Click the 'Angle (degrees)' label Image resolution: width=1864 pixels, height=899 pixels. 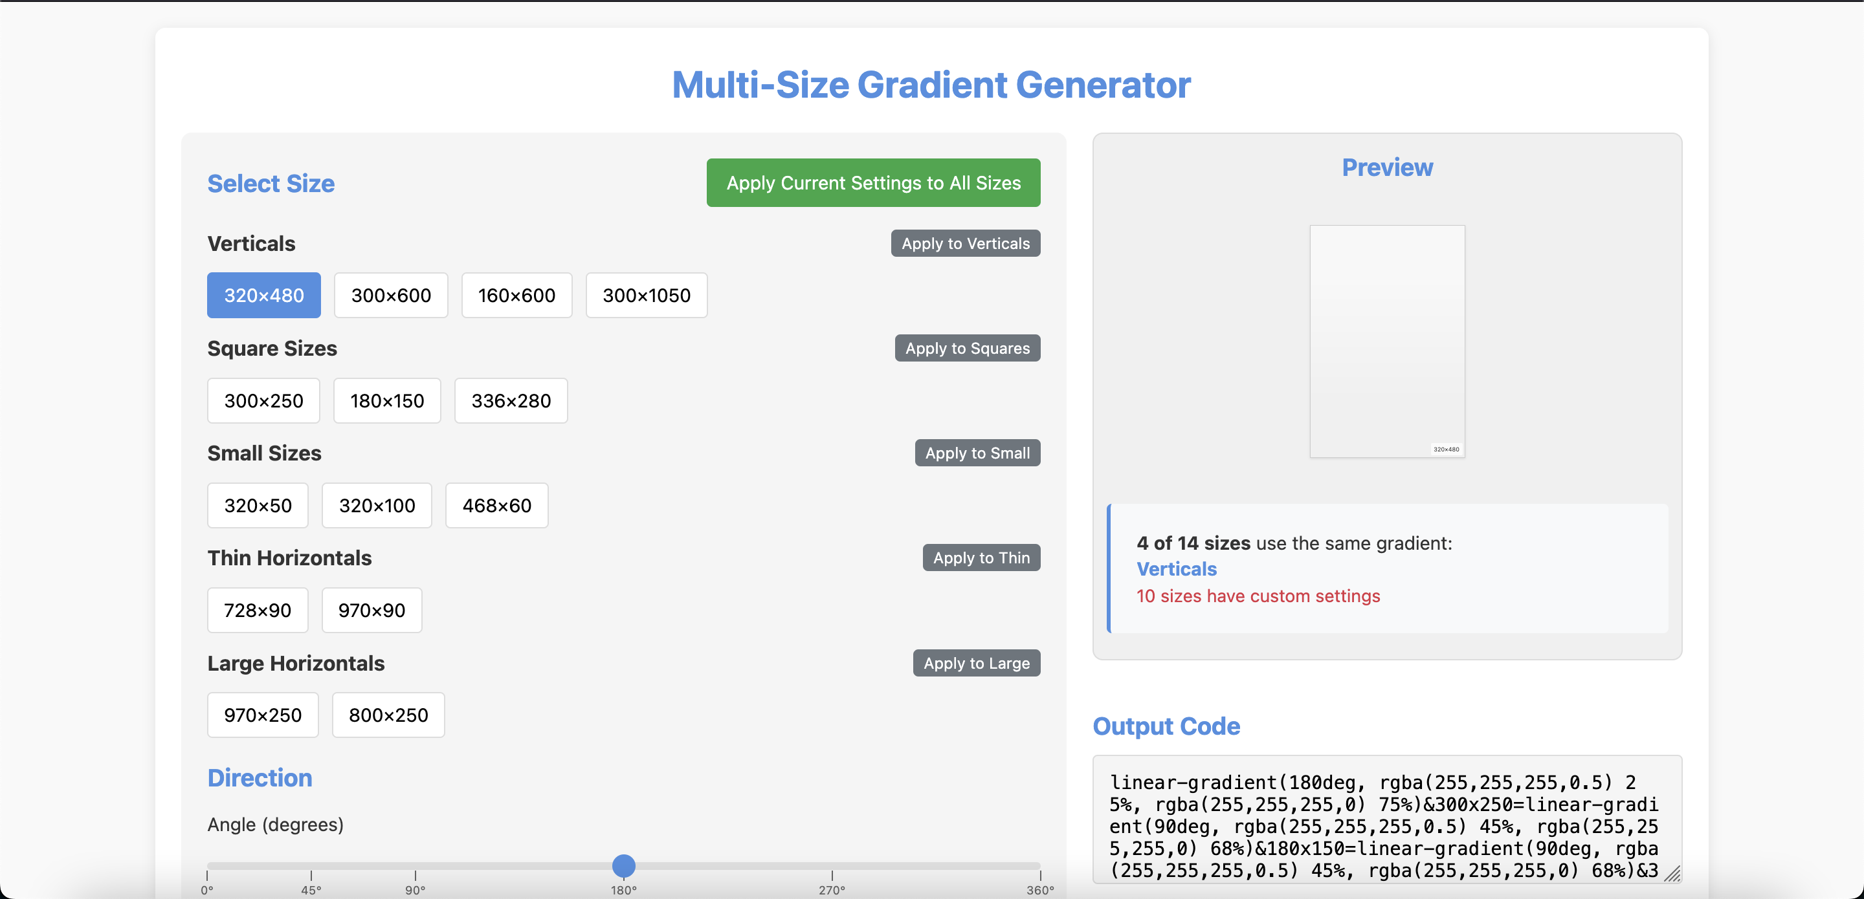pos(276,825)
